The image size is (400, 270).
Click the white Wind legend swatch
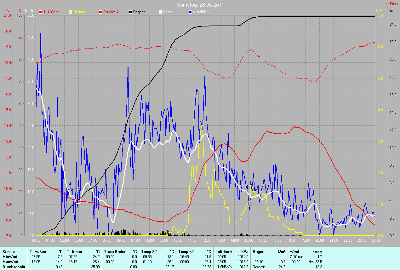160,12
